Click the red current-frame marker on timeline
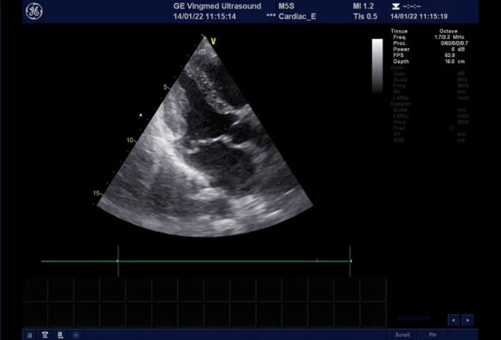This screenshot has height=340, width=501. click(x=317, y=261)
